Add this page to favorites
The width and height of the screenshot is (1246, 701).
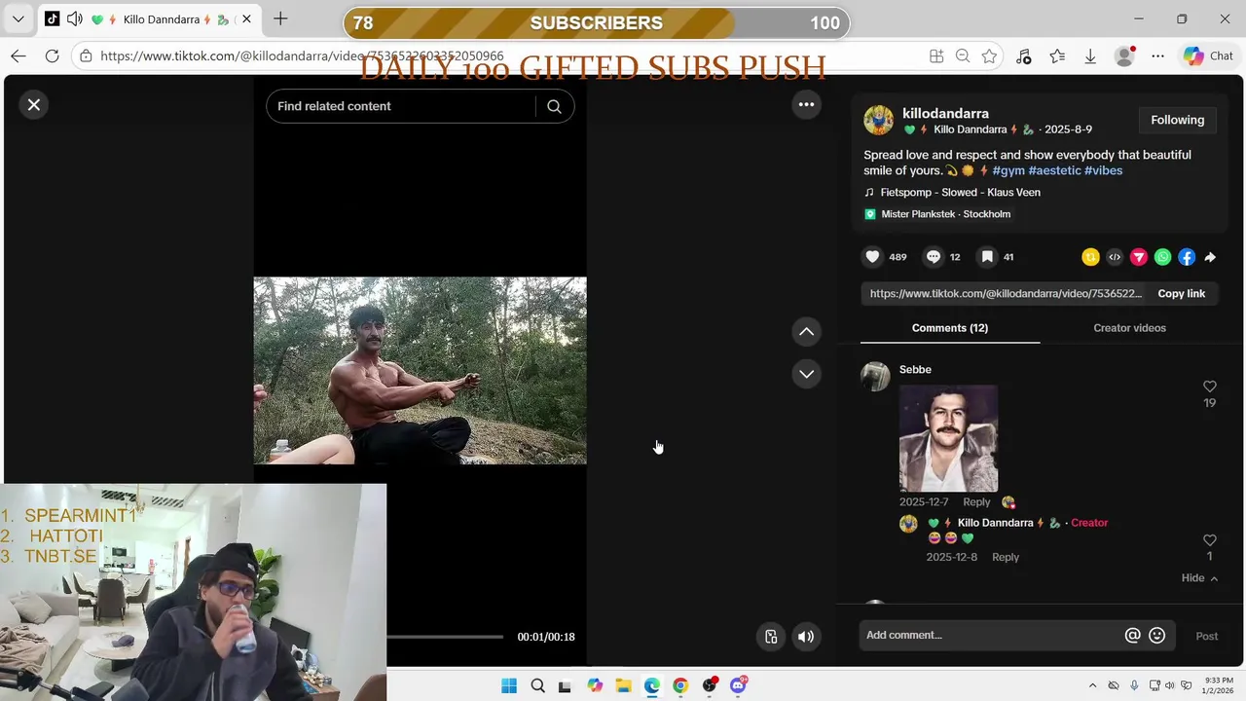(x=989, y=56)
